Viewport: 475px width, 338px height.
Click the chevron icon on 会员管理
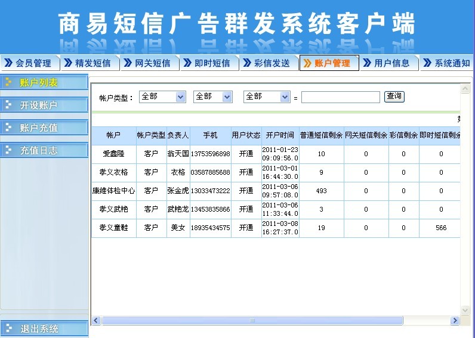pyautogui.click(x=8, y=63)
